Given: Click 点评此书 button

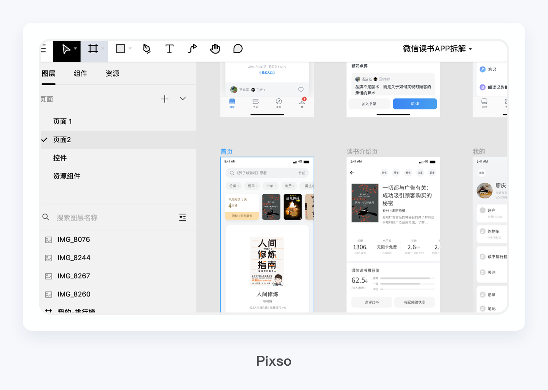Looking at the screenshot, I should tap(372, 302).
